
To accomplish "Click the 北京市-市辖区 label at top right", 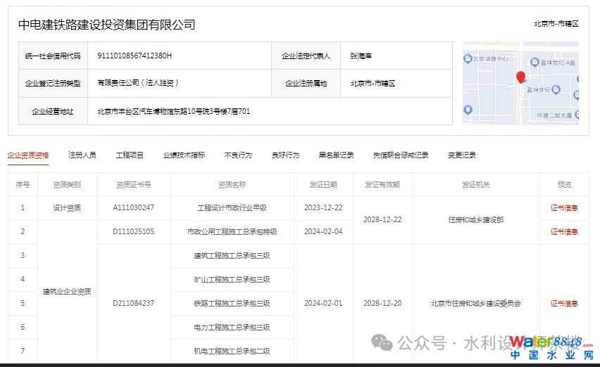I will 556,24.
